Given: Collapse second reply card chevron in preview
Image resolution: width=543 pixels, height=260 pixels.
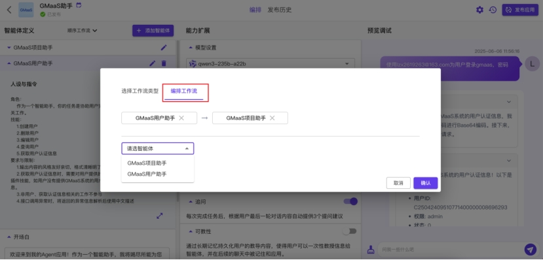Looking at the screenshot, I should coord(509,161).
